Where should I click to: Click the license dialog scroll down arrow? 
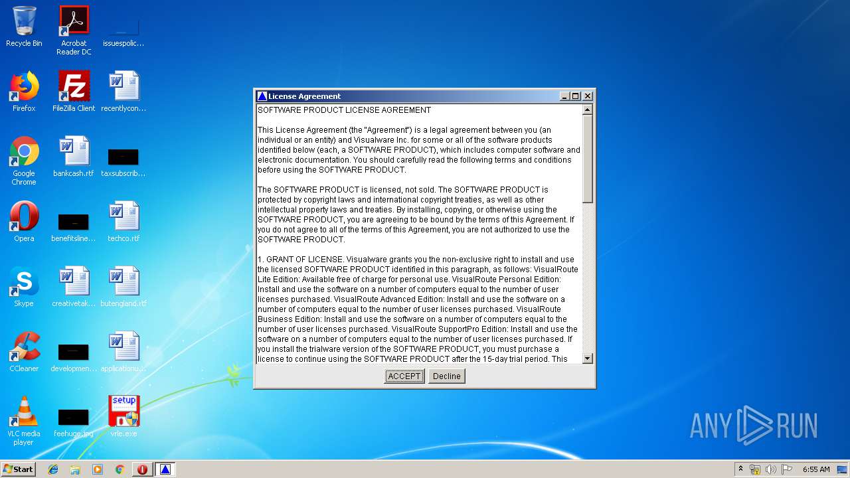587,358
